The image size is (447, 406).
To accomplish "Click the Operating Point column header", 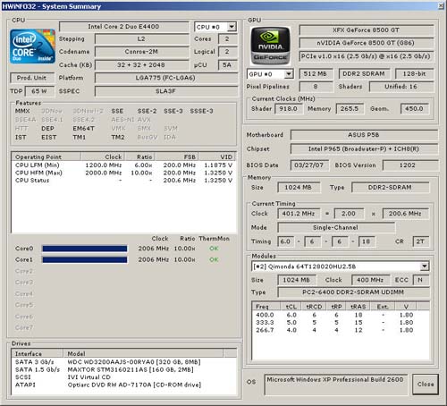I will point(46,156).
